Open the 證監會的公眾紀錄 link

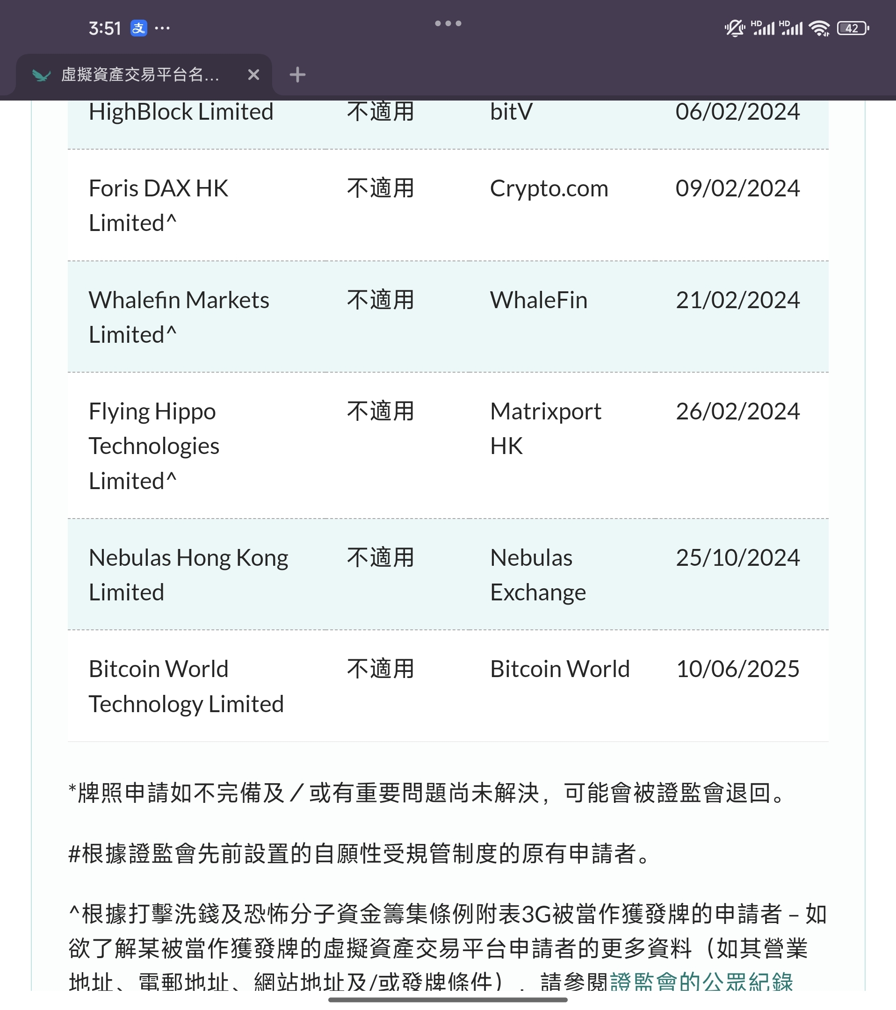click(701, 981)
